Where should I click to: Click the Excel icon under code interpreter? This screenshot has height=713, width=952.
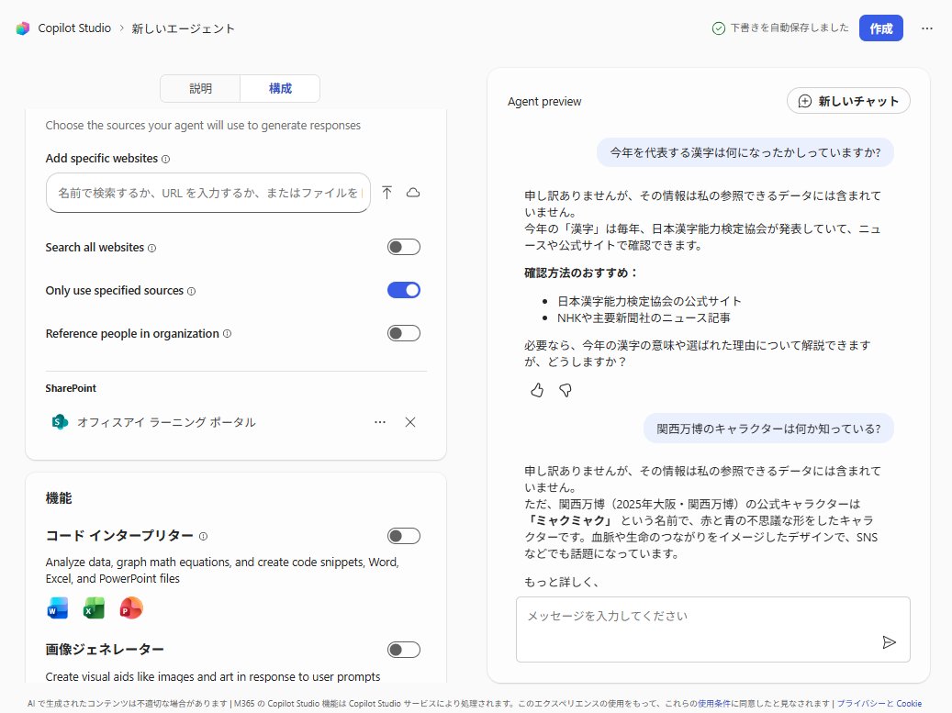pyautogui.click(x=94, y=608)
